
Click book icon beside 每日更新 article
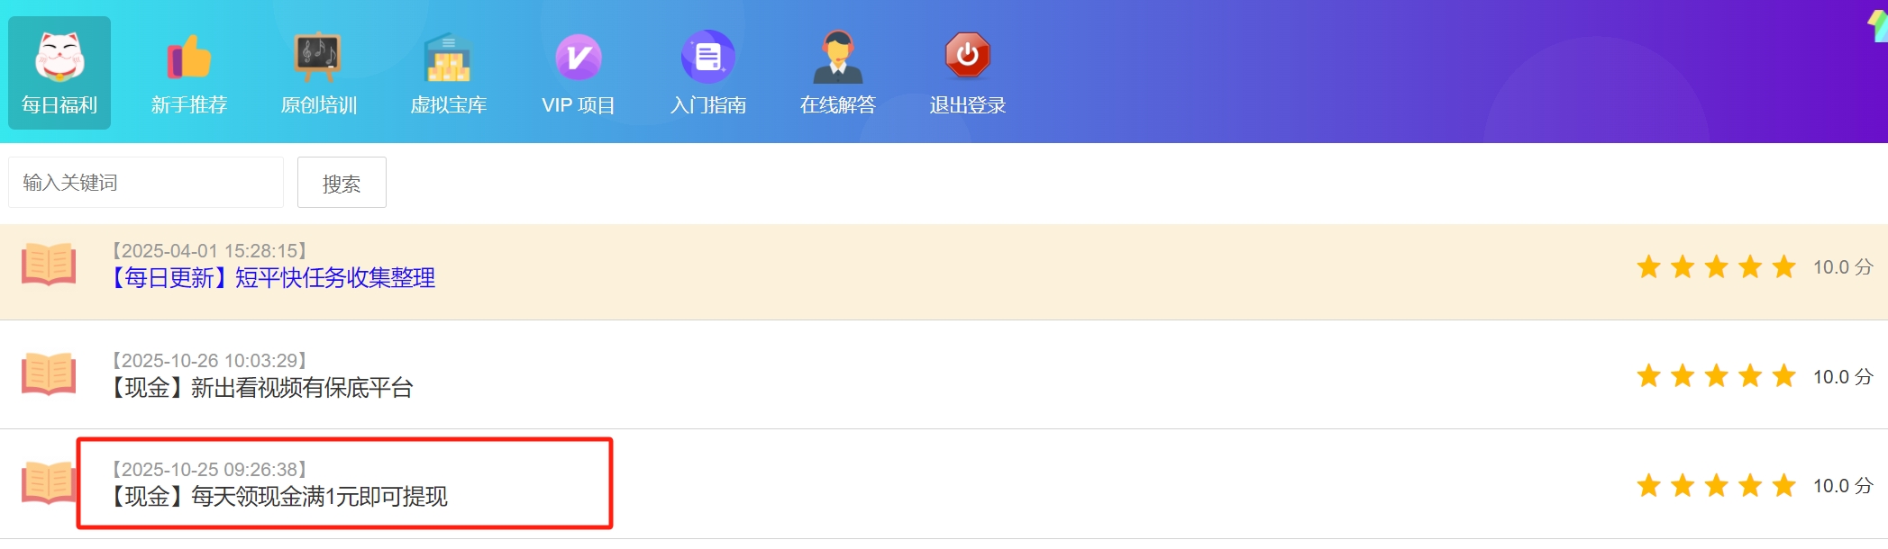click(49, 265)
